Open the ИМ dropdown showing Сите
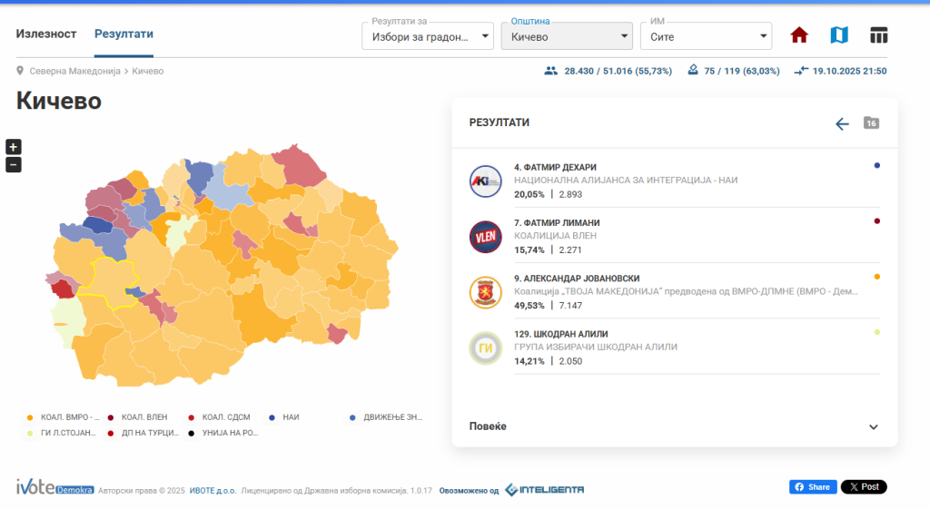Screen dimensions: 930x509 click(706, 37)
